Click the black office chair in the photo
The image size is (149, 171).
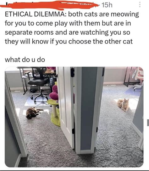(38, 84)
